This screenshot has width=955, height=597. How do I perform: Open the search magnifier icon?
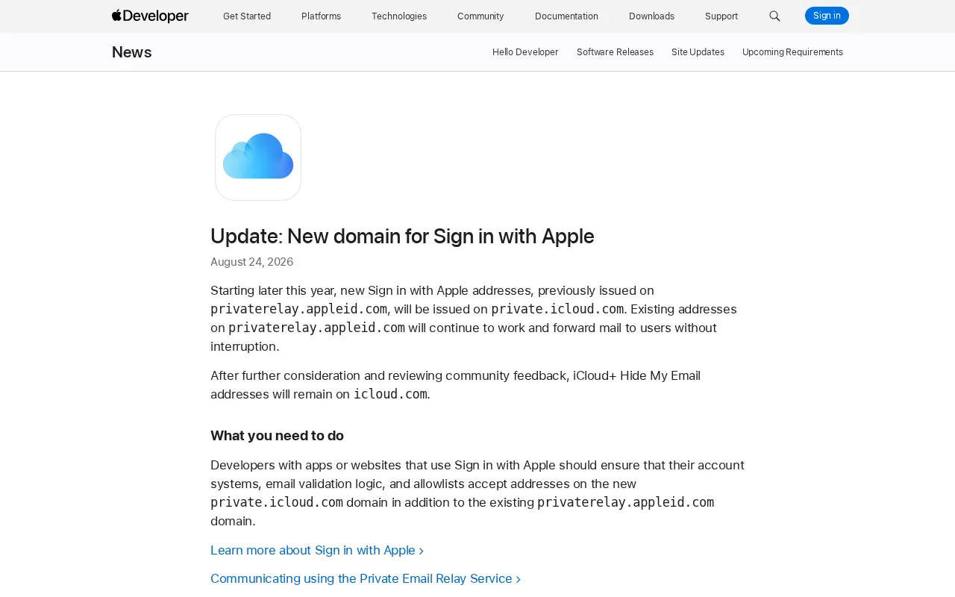point(774,16)
